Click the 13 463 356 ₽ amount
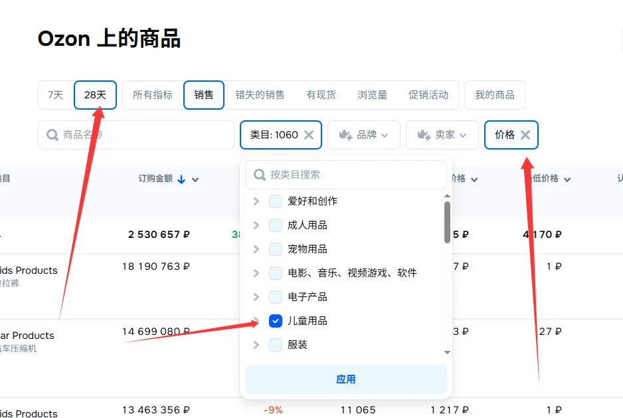The image size is (623, 418). [155, 410]
